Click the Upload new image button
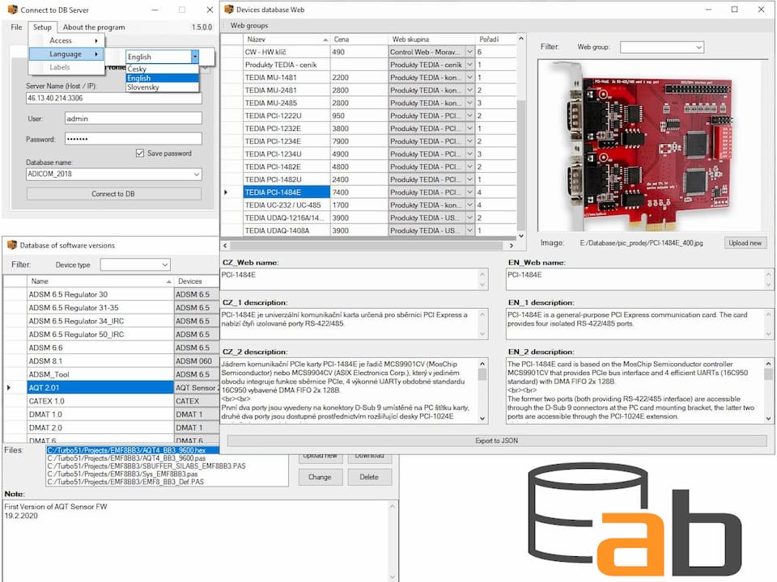This screenshot has width=777, height=582. click(x=745, y=243)
